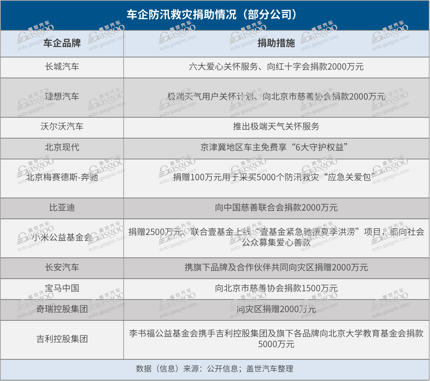
Task: Click the cell 捐赠100万元用于采买5000个防汛救灾"应急关爱包"
Action: (x=276, y=178)
